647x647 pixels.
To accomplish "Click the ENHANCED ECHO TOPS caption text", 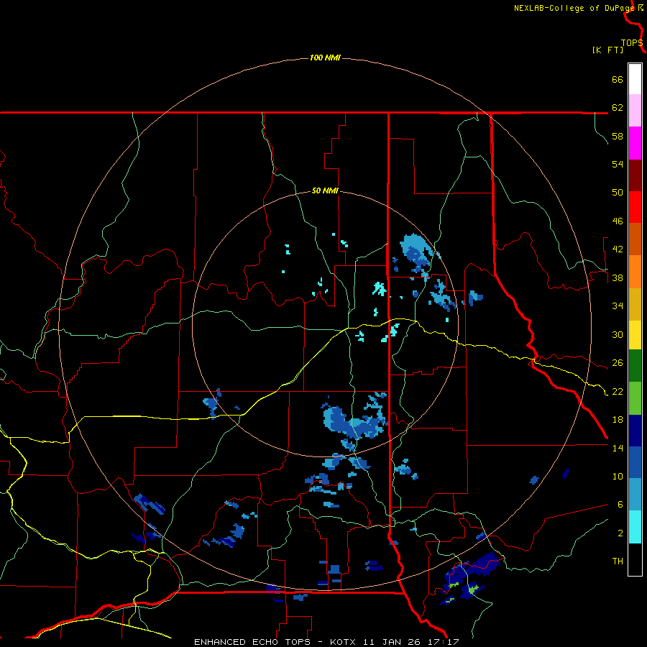I will click(252, 642).
